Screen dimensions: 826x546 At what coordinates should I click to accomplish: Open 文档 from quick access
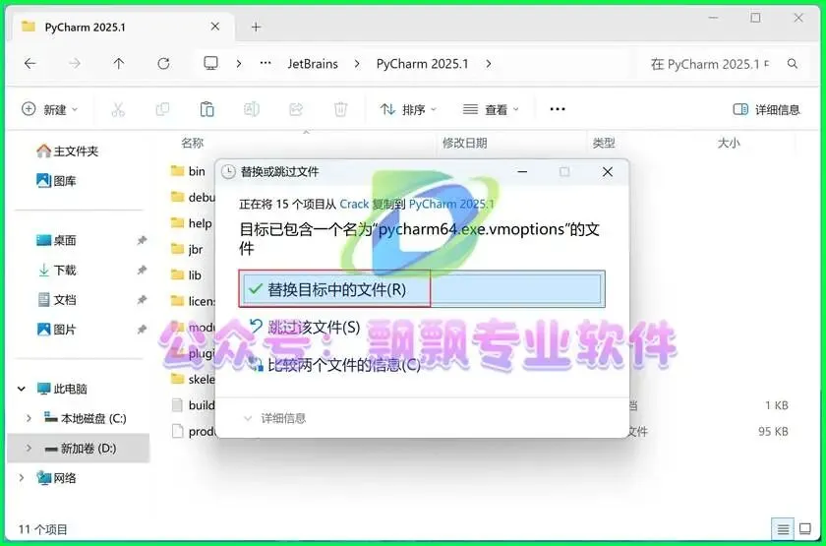click(56, 300)
